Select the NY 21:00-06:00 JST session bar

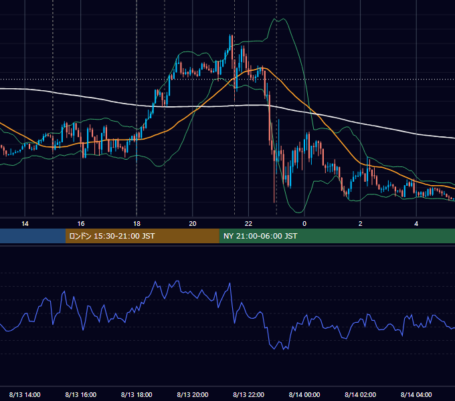tap(337, 236)
